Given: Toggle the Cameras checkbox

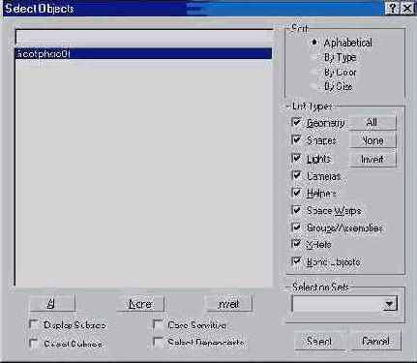Looking at the screenshot, I should (296, 175).
